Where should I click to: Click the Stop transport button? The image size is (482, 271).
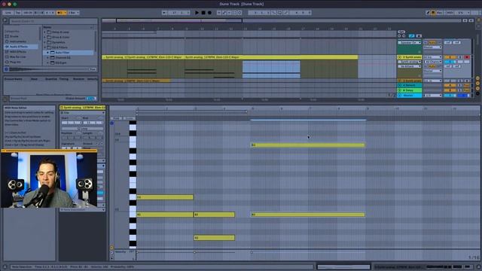pyautogui.click(x=203, y=13)
